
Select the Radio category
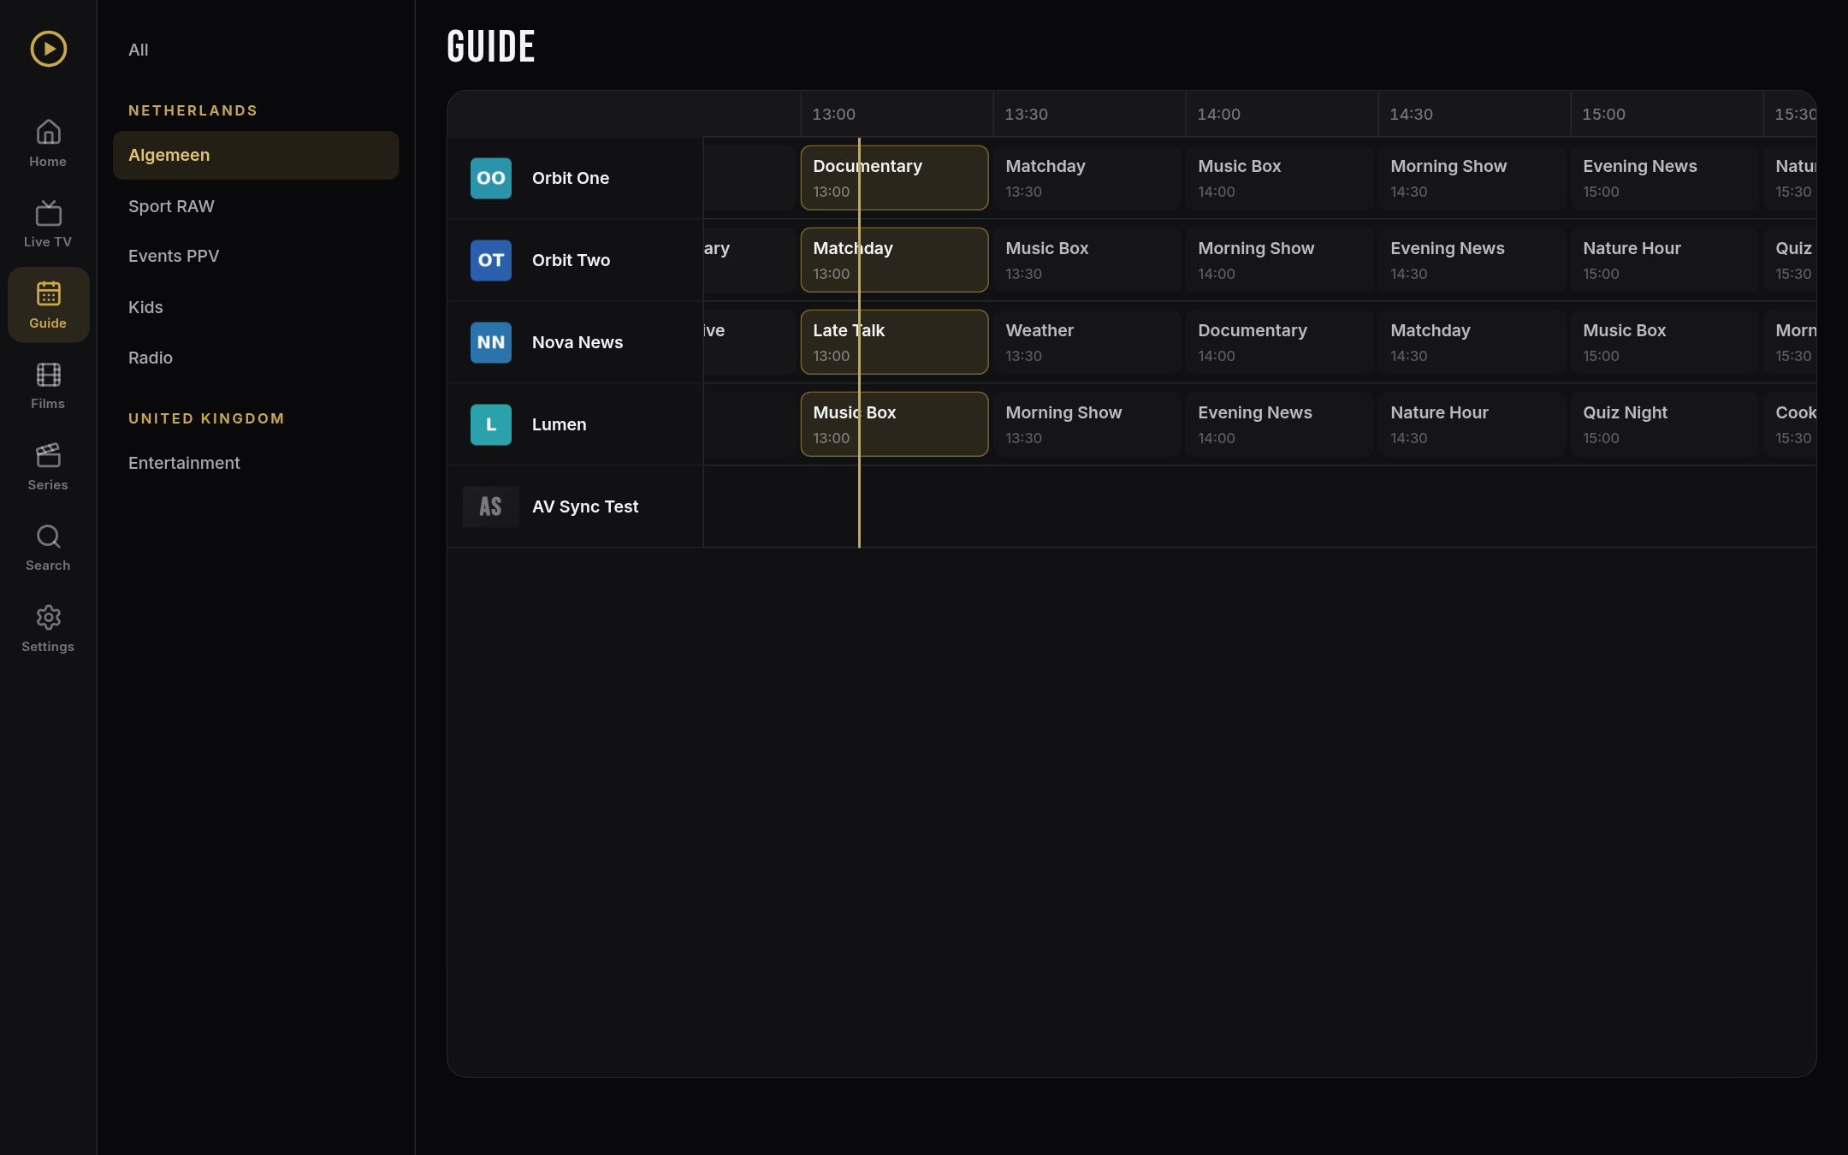tap(256, 358)
